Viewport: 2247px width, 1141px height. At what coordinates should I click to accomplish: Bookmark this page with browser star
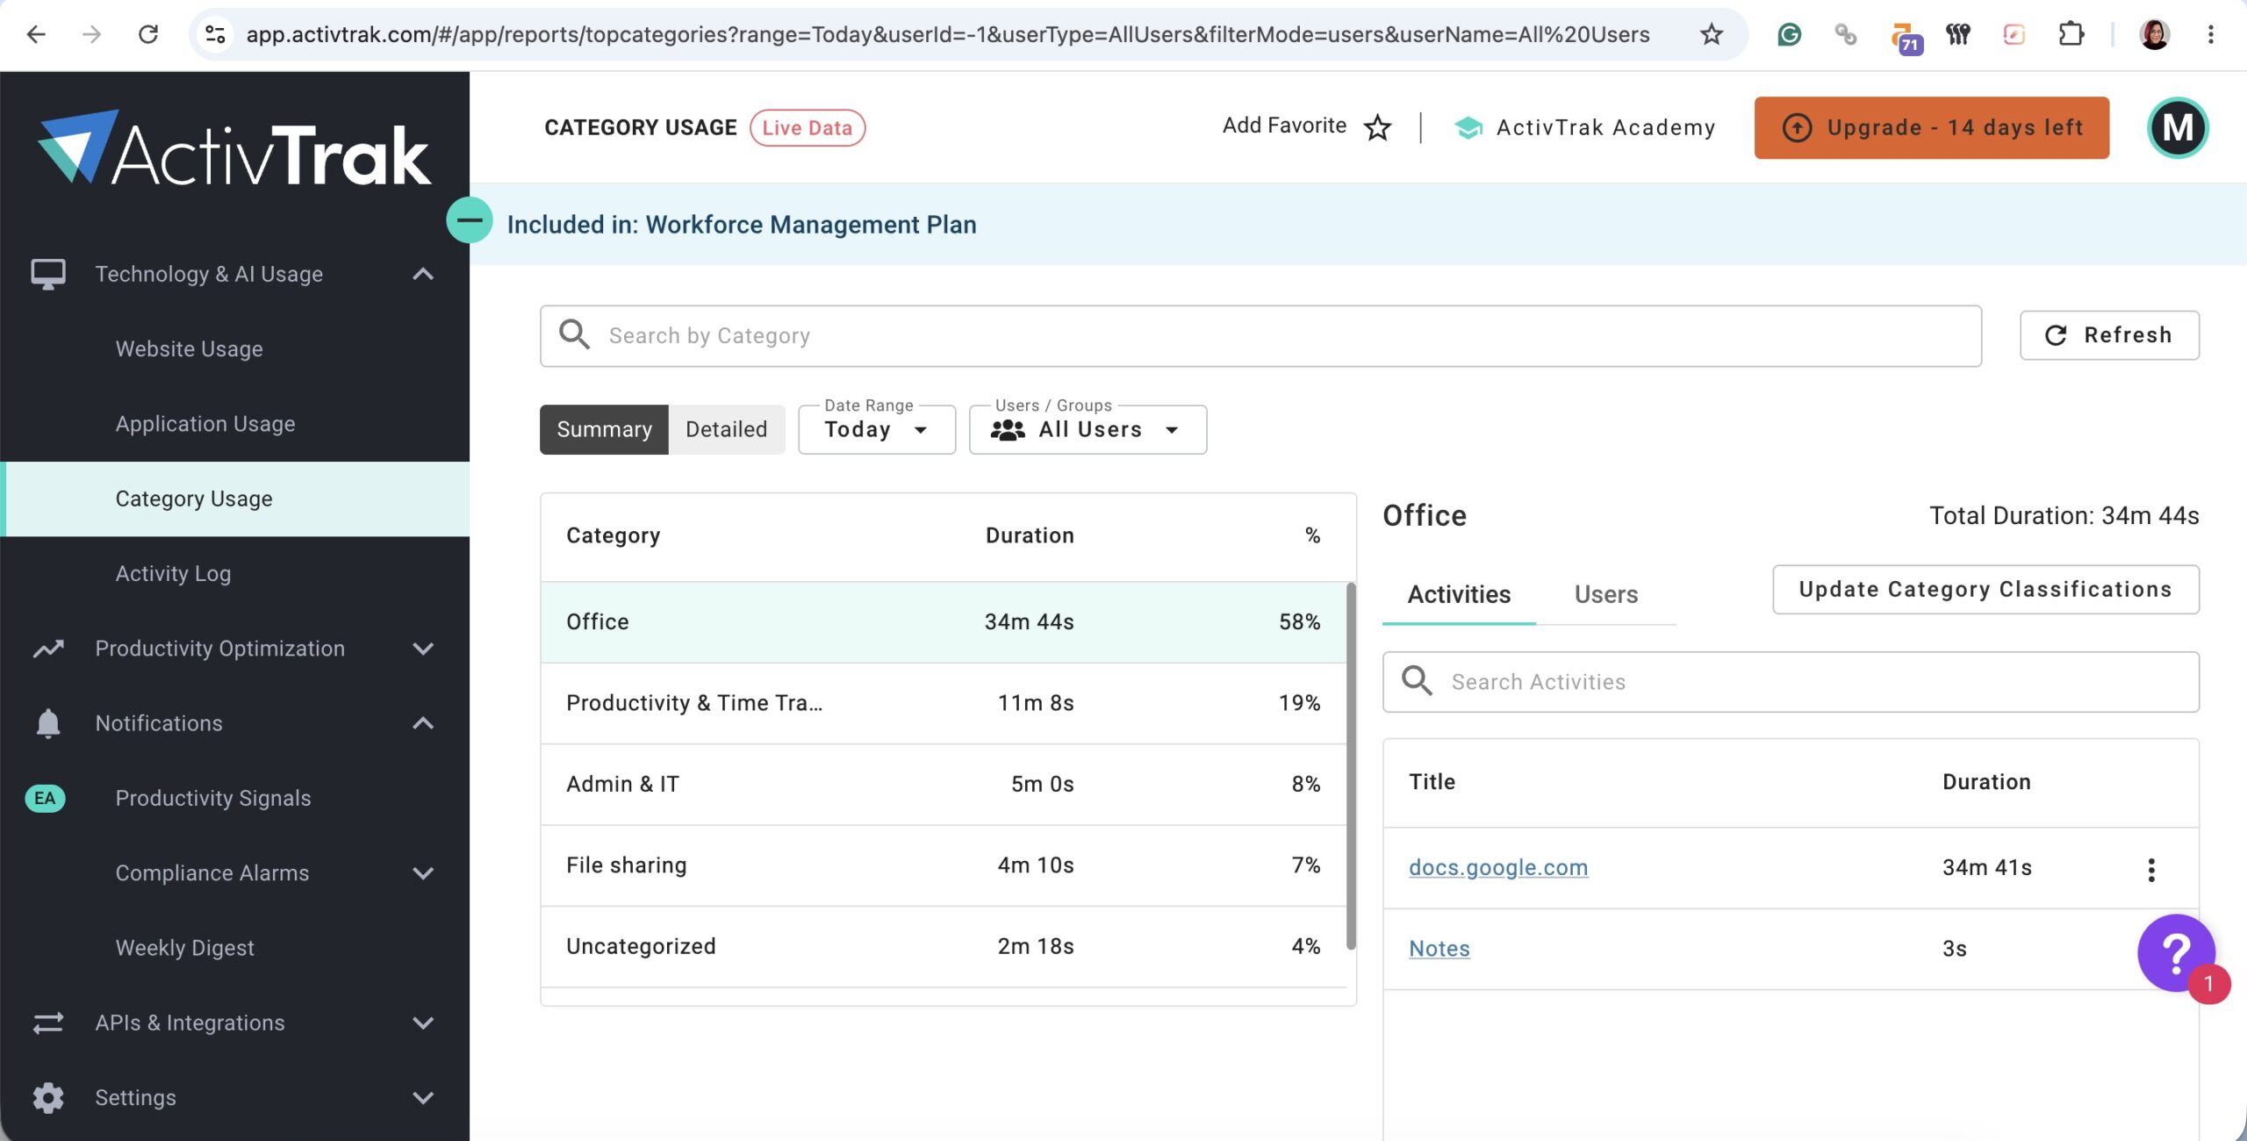tap(1711, 34)
